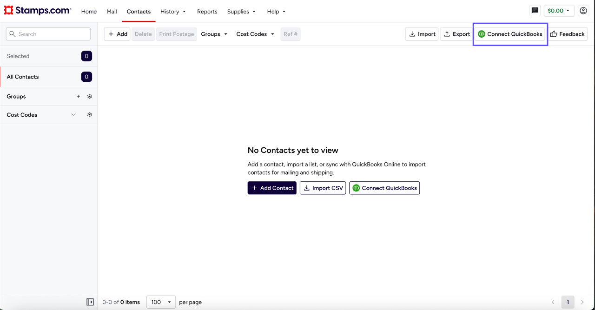The image size is (595, 310).
Task: Click the dark Add Contact button
Action: (272, 188)
